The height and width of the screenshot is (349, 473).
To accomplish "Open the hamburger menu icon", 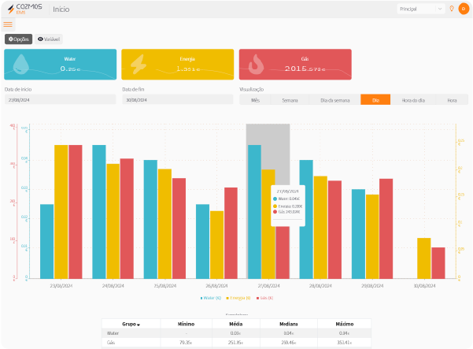I will [9, 24].
